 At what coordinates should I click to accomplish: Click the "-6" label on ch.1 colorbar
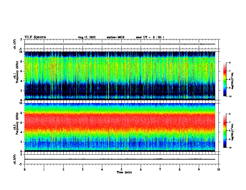(x=229, y=62)
